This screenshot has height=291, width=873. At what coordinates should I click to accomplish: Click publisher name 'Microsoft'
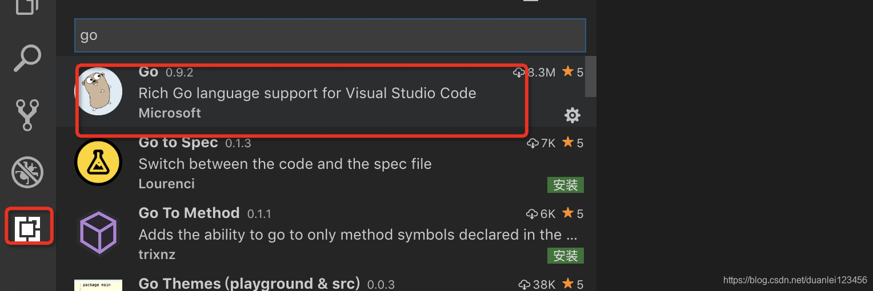tap(170, 113)
